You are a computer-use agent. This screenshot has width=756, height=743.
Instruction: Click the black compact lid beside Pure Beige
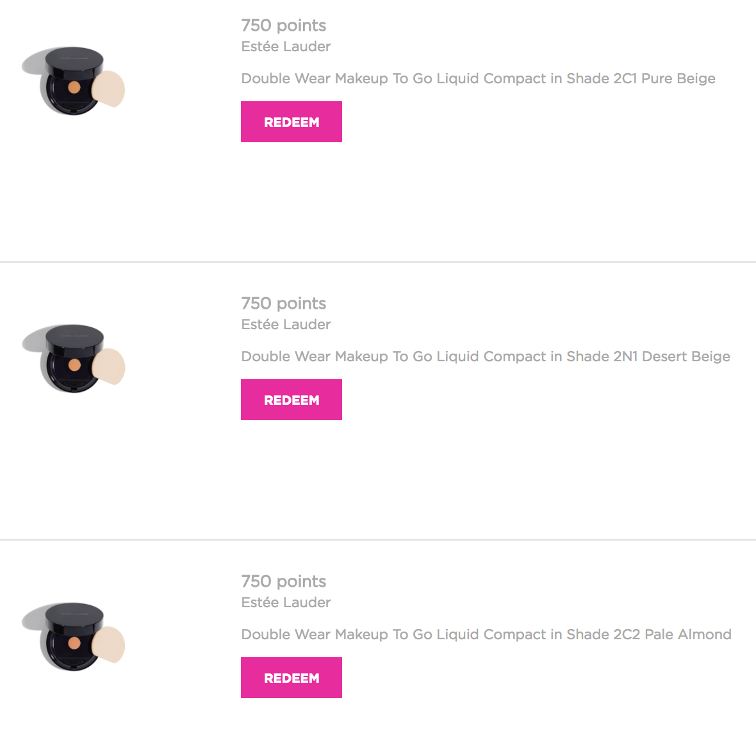pyautogui.click(x=74, y=60)
